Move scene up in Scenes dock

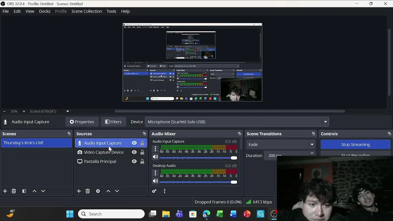[x=34, y=191]
